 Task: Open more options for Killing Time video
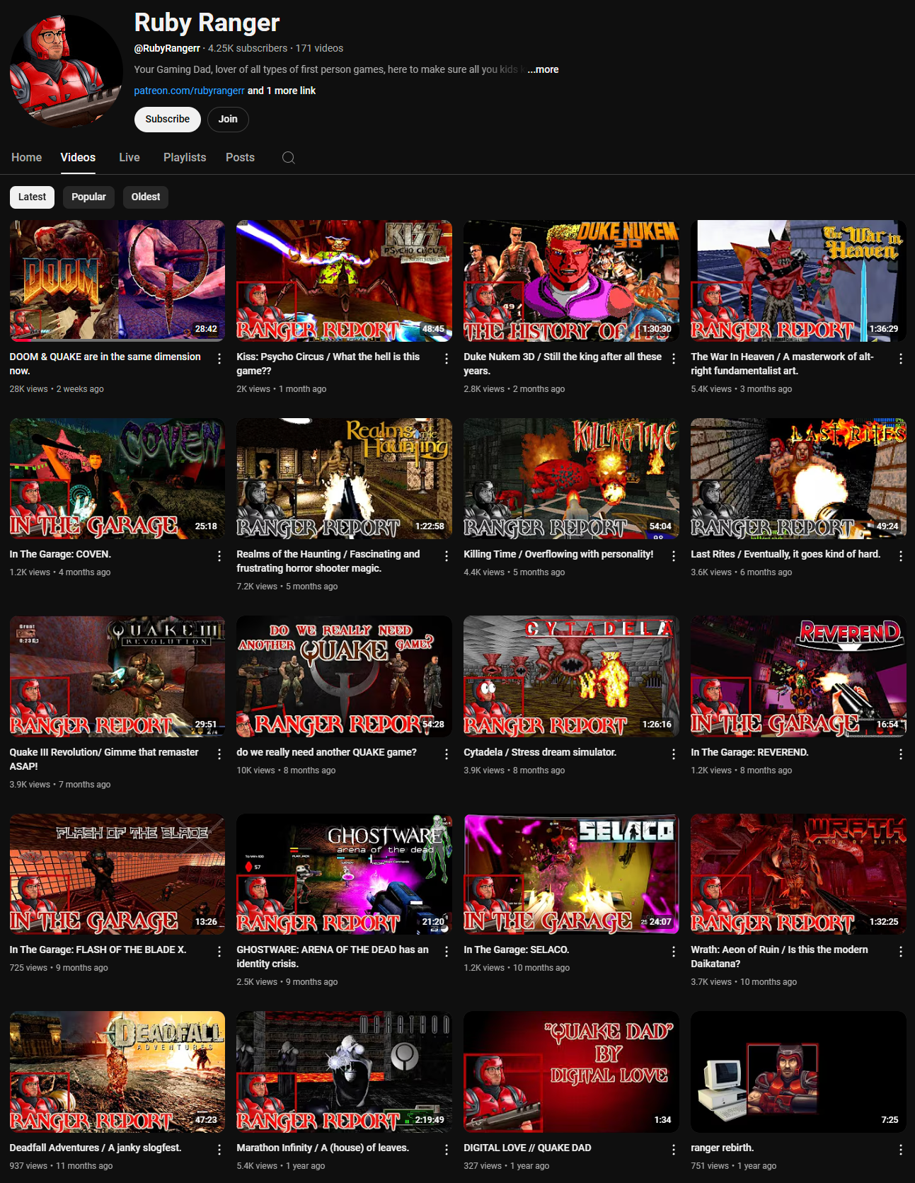click(x=674, y=556)
